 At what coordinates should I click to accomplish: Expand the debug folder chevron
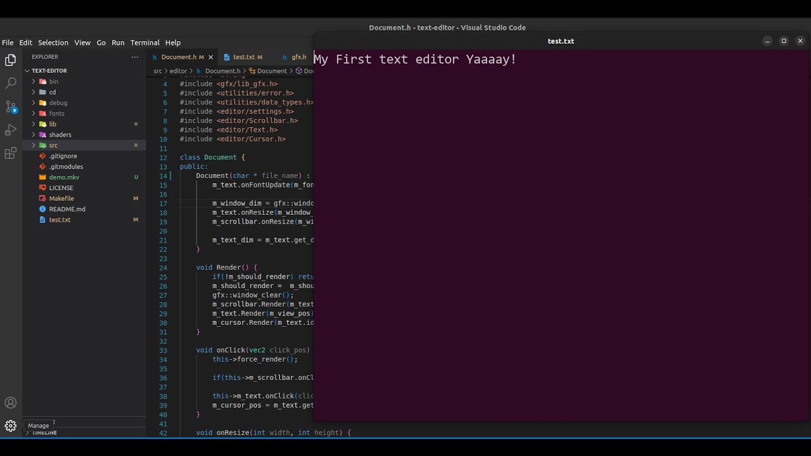[x=34, y=103]
